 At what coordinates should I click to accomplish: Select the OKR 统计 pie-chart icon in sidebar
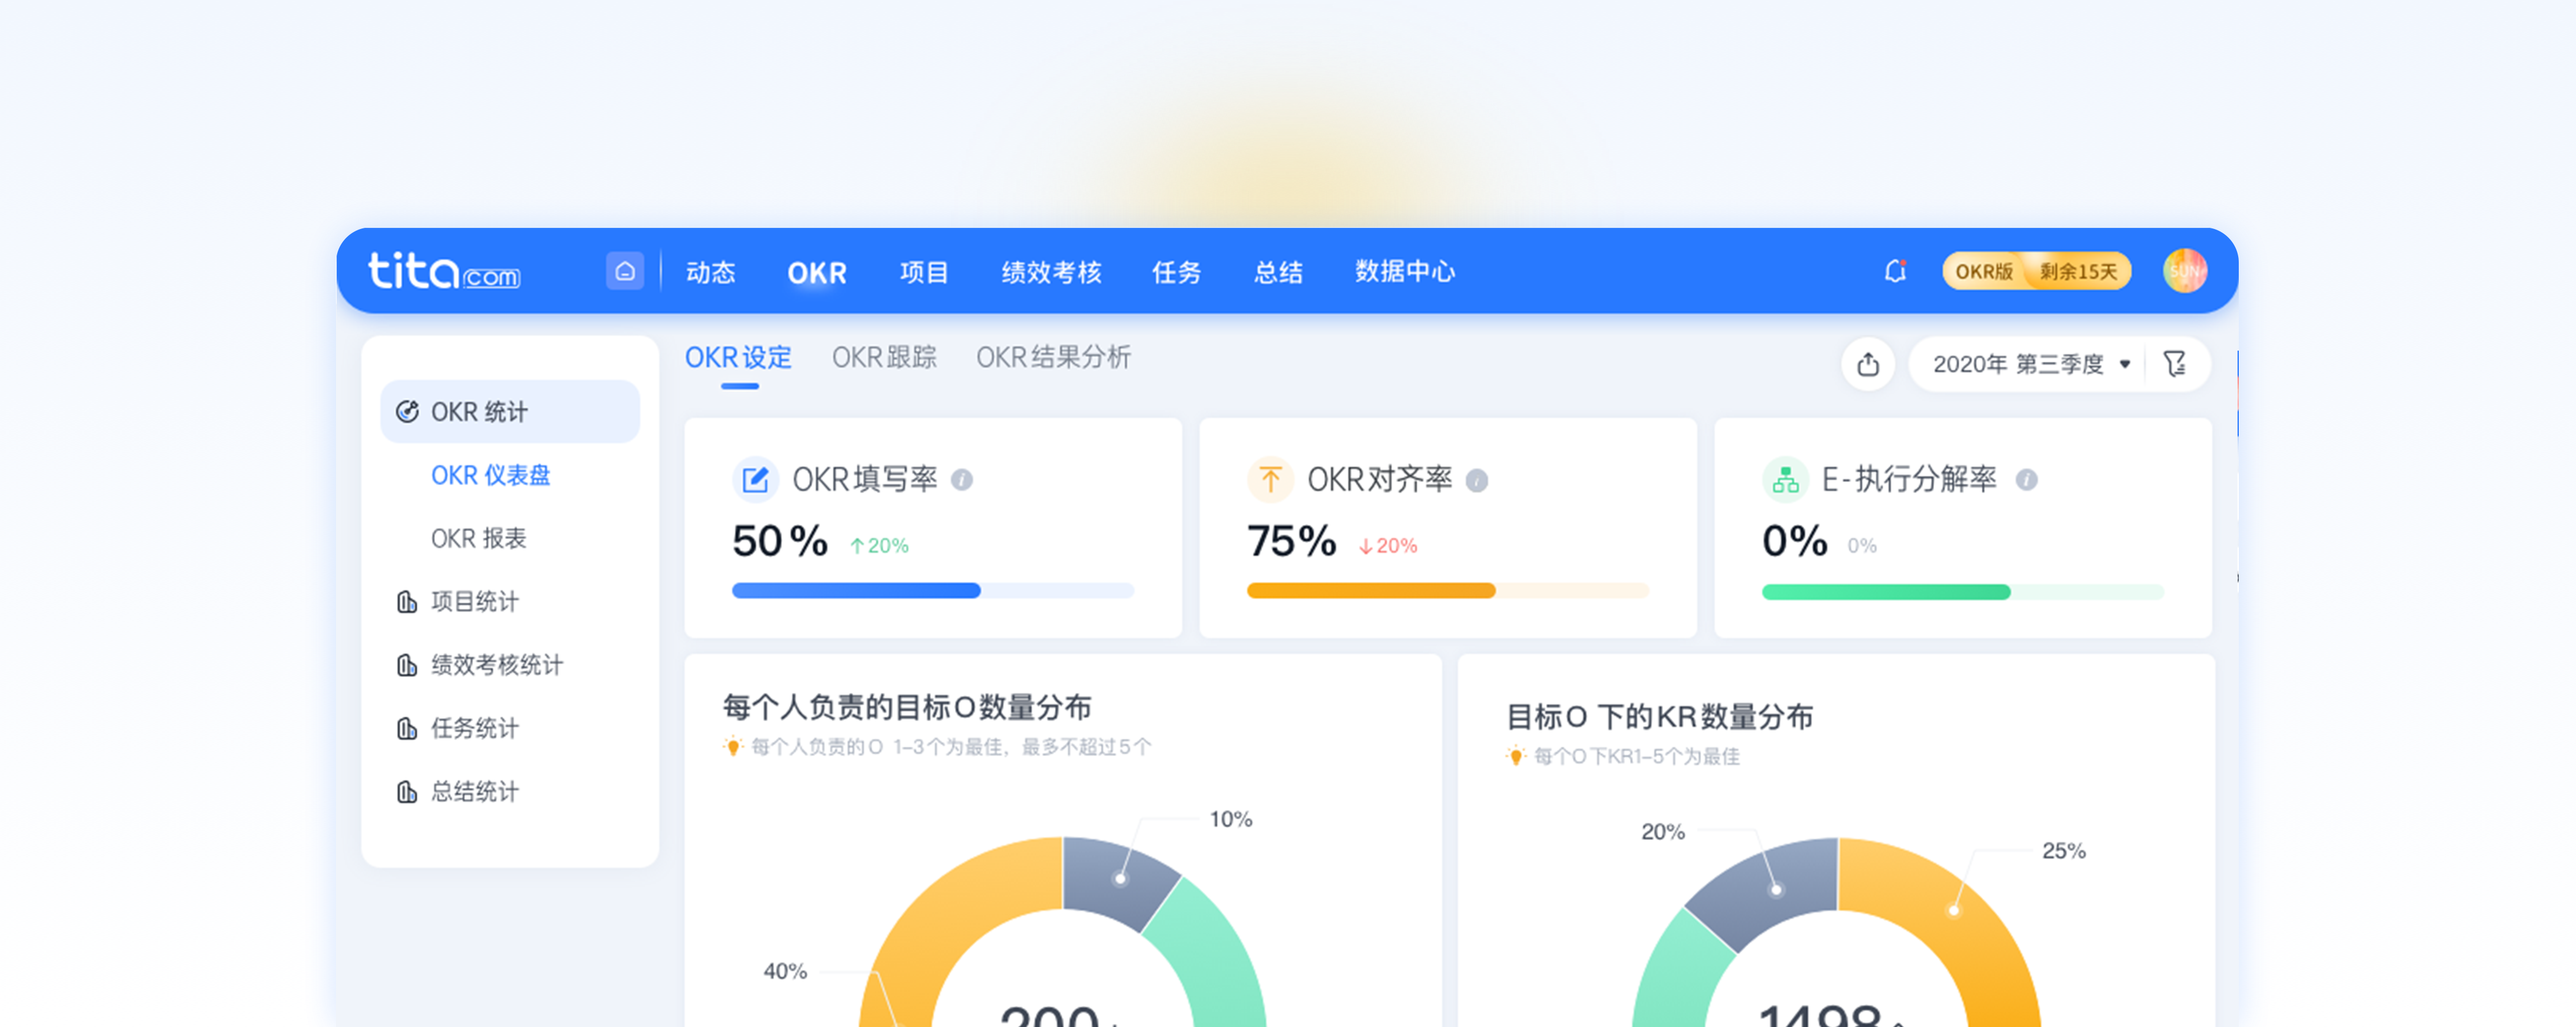click(406, 411)
